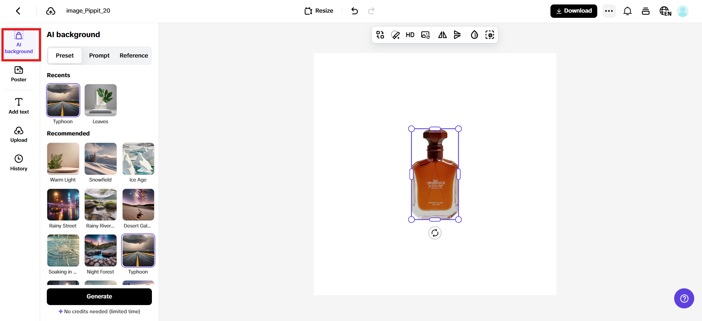Choose the Rainy River preset
Screen dimensions: 702x321
(101, 205)
